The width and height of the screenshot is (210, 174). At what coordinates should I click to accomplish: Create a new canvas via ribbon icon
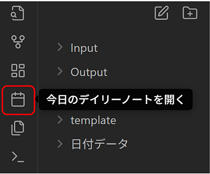pyautogui.click(x=18, y=71)
